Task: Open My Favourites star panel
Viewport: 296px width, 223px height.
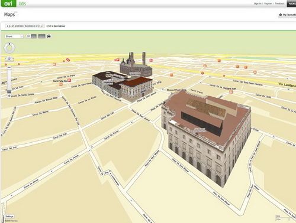Action: pos(287,15)
